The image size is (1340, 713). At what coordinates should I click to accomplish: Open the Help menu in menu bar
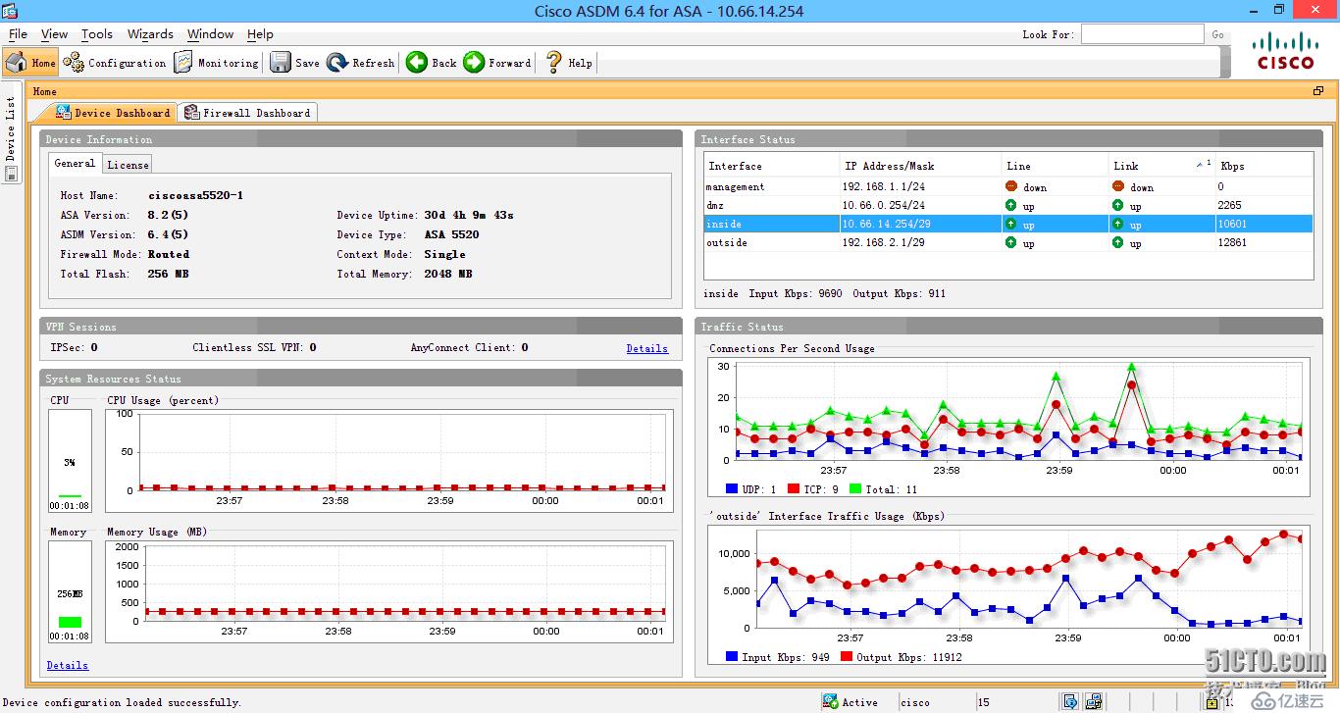pyautogui.click(x=260, y=34)
